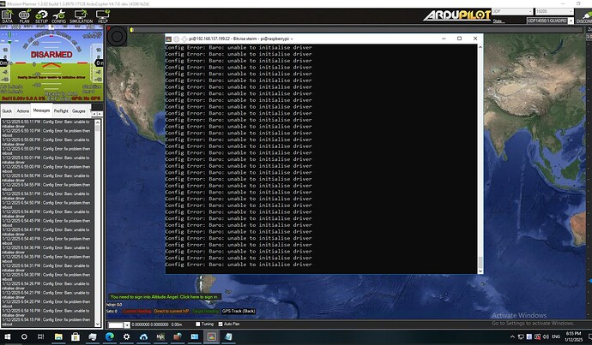Click the 6:54:15 PM fix problem message
Viewport: 592px width, 345px height.
pyautogui.click(x=46, y=322)
